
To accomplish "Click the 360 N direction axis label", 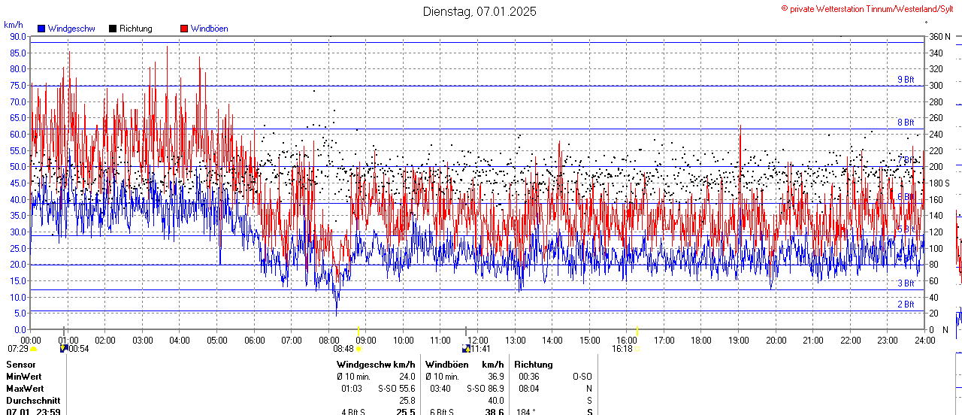I will (939, 36).
